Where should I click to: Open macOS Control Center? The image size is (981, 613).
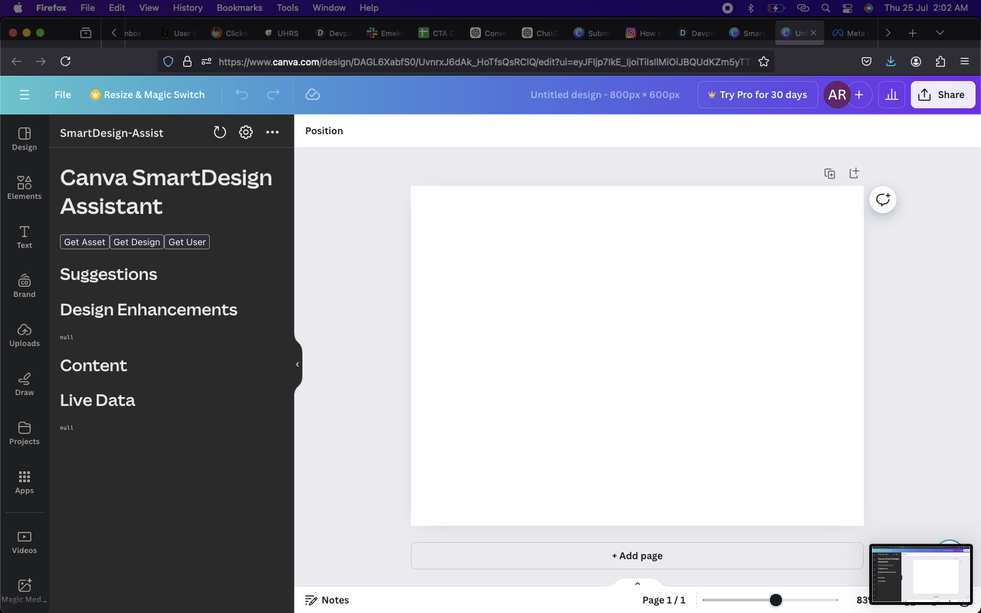(x=847, y=7)
